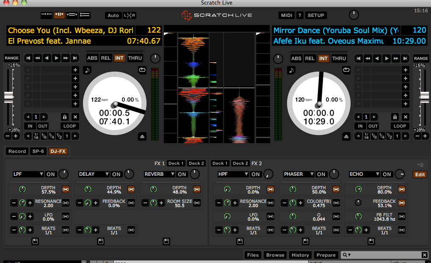The image size is (431, 263).
Task: Open right deck pitch RANGE selector
Action: pyautogui.click(x=421, y=58)
